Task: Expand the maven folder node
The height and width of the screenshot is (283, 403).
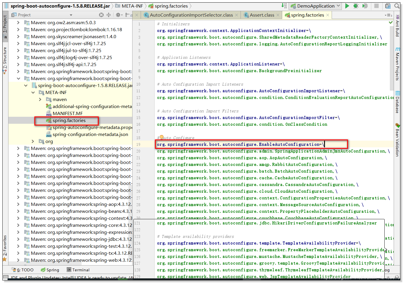Action: (40, 99)
